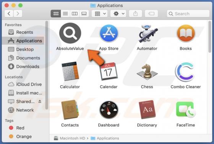Close the Finder window

pos(6,5)
